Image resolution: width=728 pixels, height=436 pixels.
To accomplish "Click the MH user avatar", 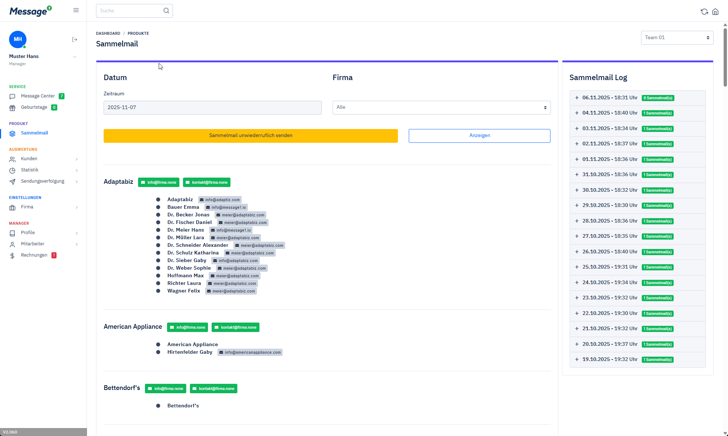I will coord(18,39).
